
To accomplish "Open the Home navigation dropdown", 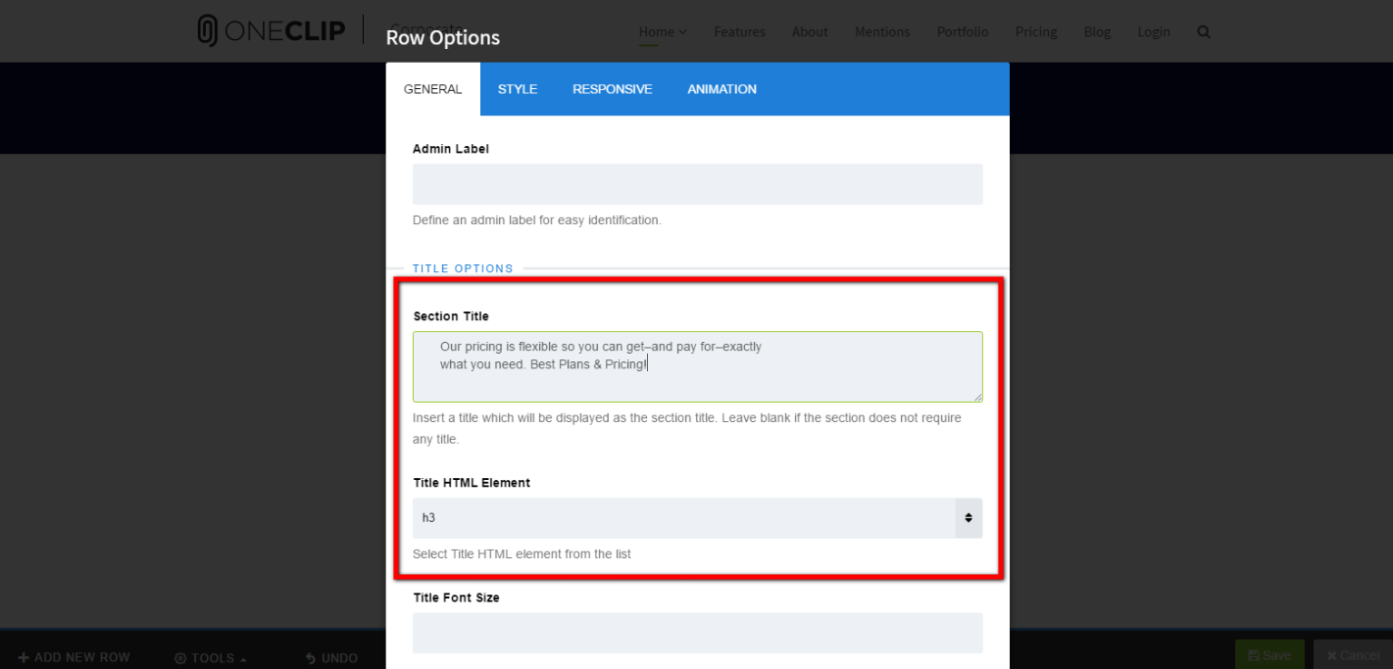I will [663, 31].
